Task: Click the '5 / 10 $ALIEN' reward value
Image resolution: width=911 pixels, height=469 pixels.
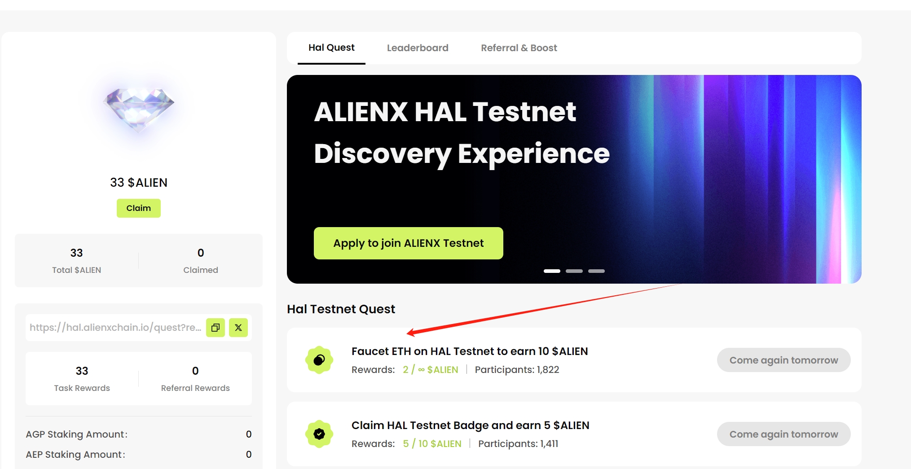Action: pos(432,444)
